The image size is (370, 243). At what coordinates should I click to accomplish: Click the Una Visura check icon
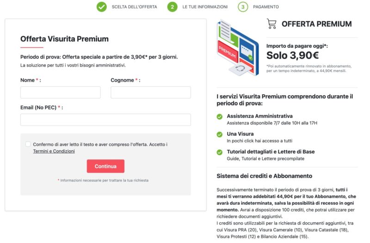220,134
